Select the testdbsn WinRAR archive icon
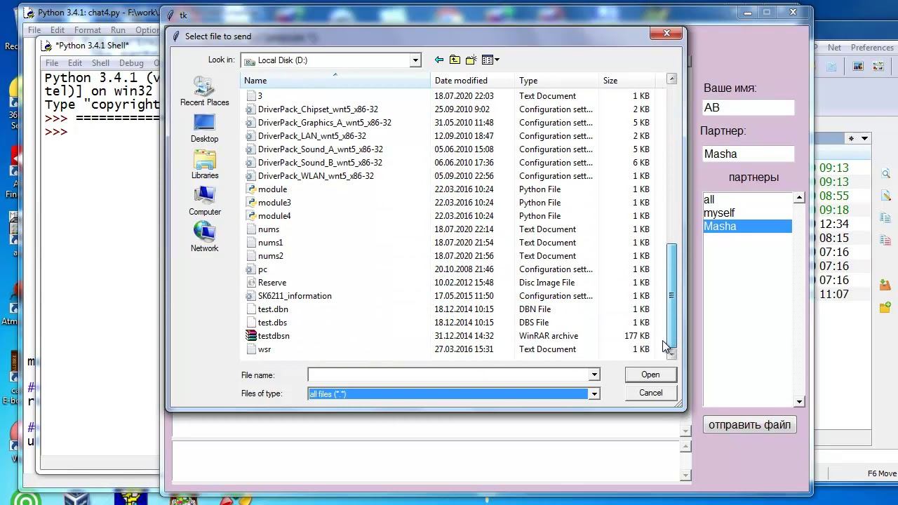 click(x=251, y=336)
